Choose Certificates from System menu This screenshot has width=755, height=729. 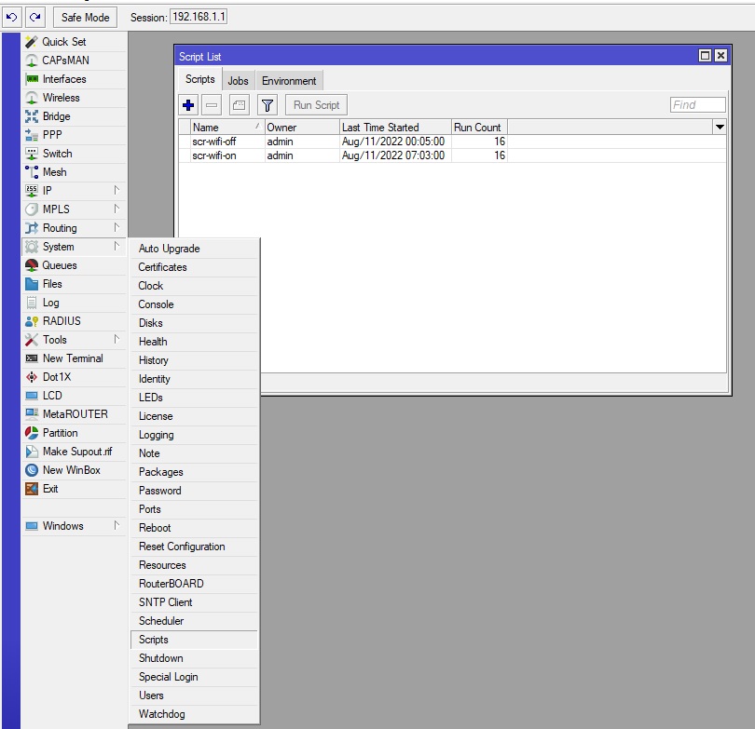click(194, 267)
